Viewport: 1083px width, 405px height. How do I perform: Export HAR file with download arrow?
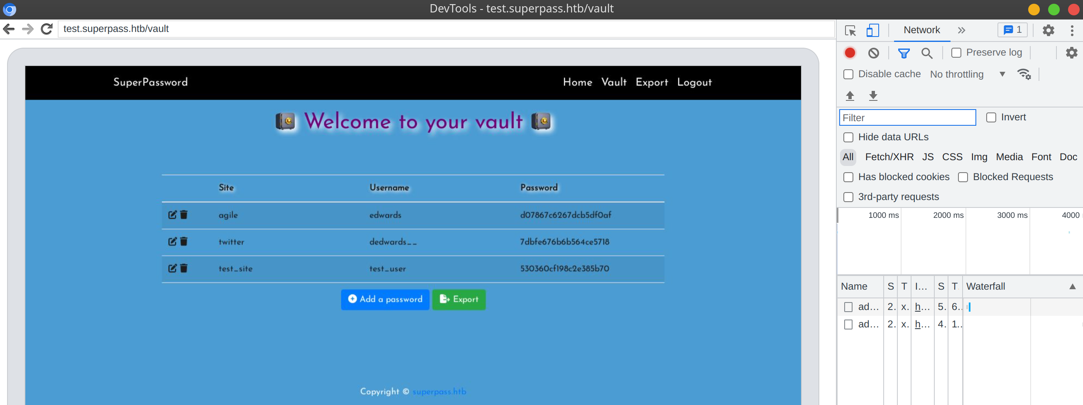[x=873, y=96]
